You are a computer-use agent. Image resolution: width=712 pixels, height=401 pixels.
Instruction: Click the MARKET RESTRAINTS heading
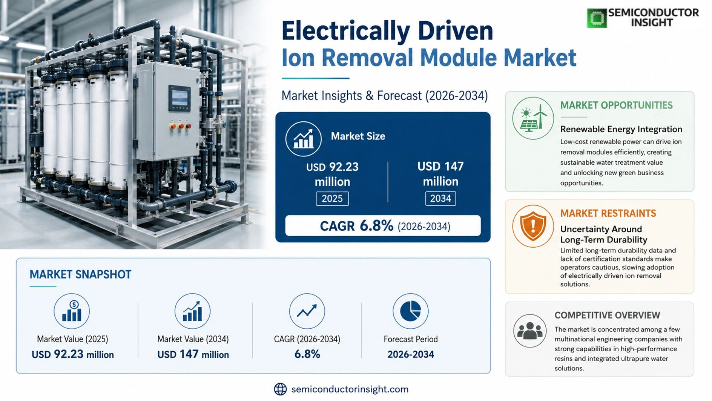(608, 213)
